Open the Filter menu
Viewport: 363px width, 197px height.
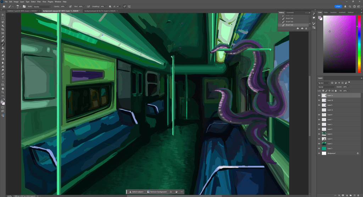click(x=39, y=2)
